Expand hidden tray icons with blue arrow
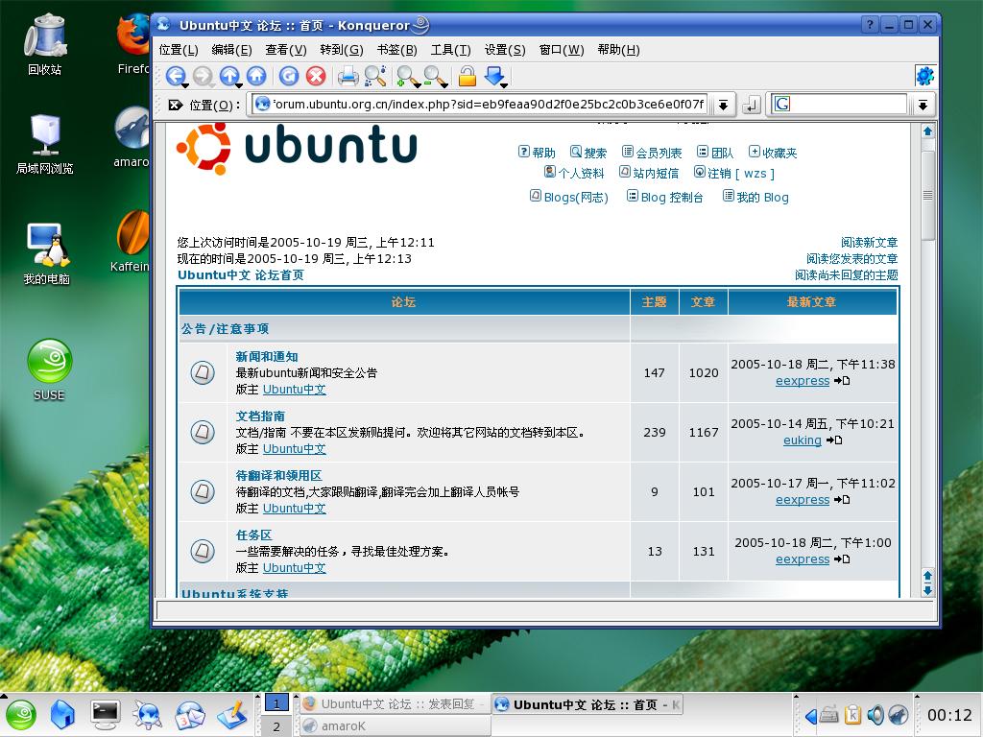 click(x=810, y=716)
